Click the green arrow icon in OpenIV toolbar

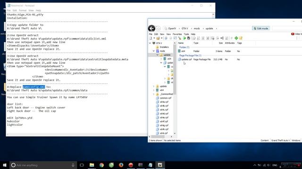coord(185,38)
